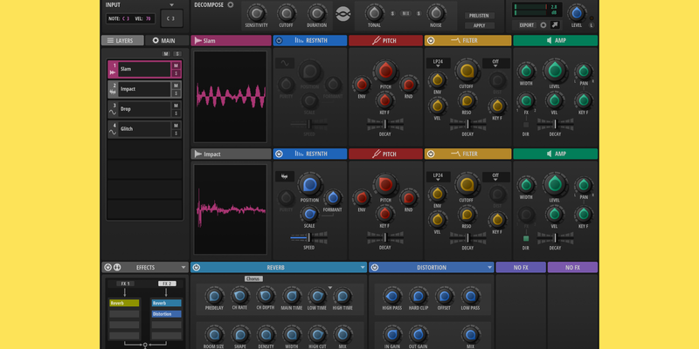The width and height of the screenshot is (699, 349).
Task: Solo the Impact layer
Action: pyautogui.click(x=176, y=93)
